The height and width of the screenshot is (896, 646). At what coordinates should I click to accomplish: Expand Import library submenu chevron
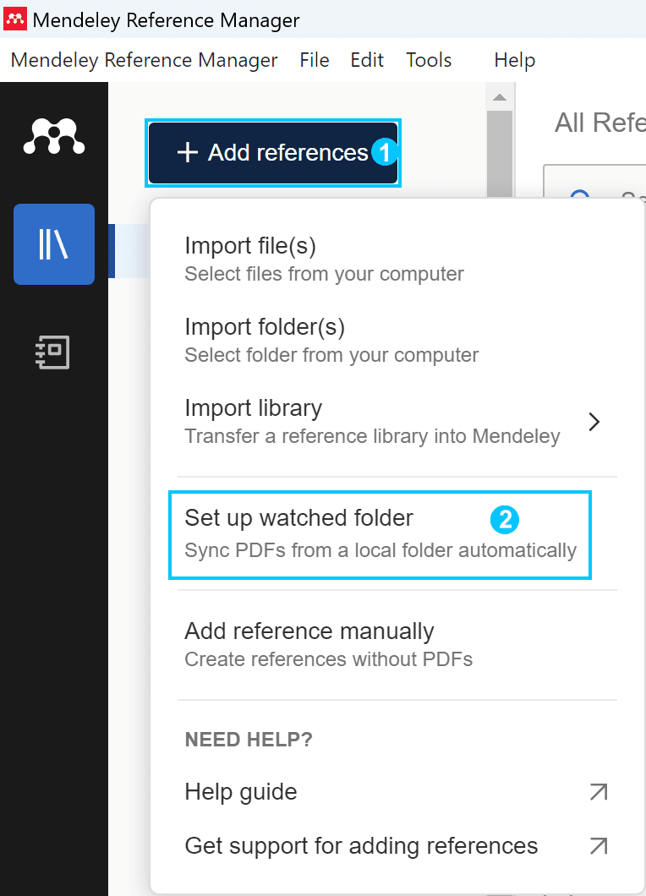pyautogui.click(x=594, y=422)
